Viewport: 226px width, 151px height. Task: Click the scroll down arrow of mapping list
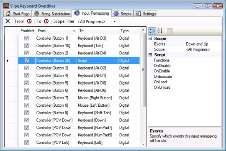[143, 144]
